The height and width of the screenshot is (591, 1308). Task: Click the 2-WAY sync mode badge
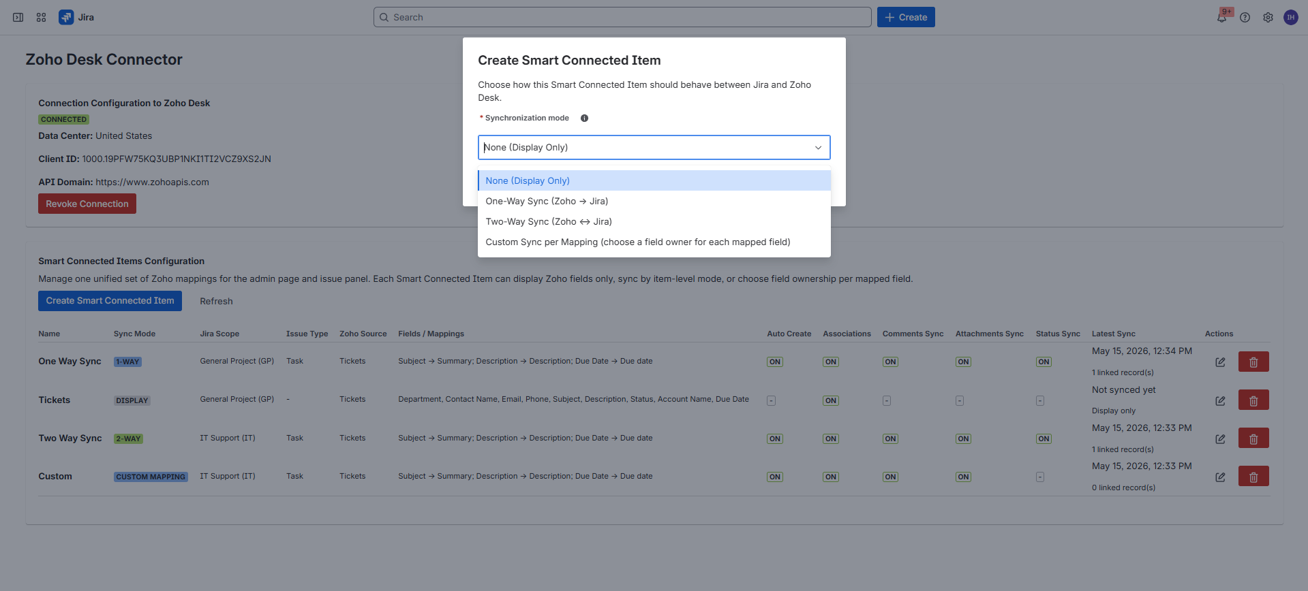click(128, 438)
